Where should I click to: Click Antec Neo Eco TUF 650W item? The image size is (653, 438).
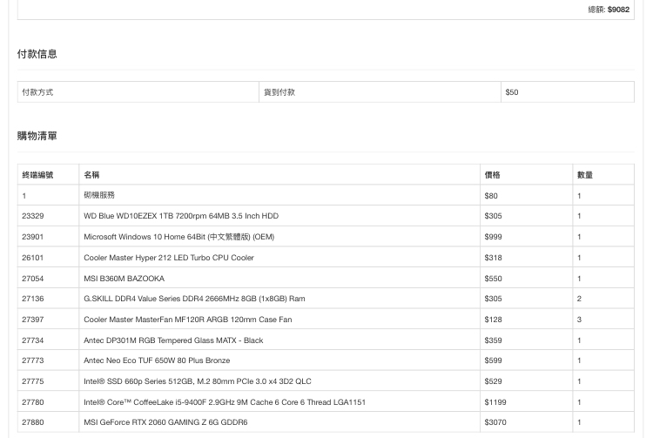click(157, 361)
